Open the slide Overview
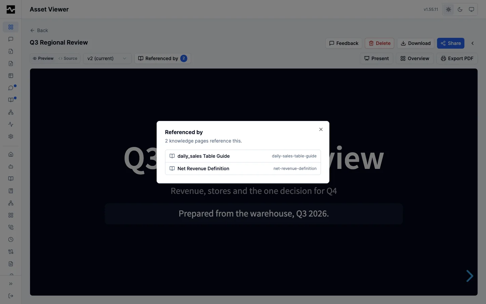This screenshot has height=304, width=486. (415, 58)
